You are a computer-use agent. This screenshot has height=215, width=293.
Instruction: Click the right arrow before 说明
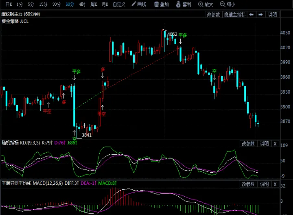coord(260,15)
